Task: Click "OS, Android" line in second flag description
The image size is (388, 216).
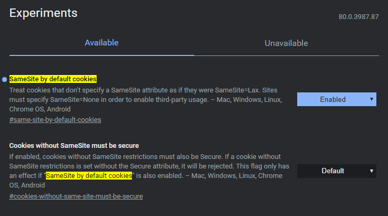Action: pos(27,185)
